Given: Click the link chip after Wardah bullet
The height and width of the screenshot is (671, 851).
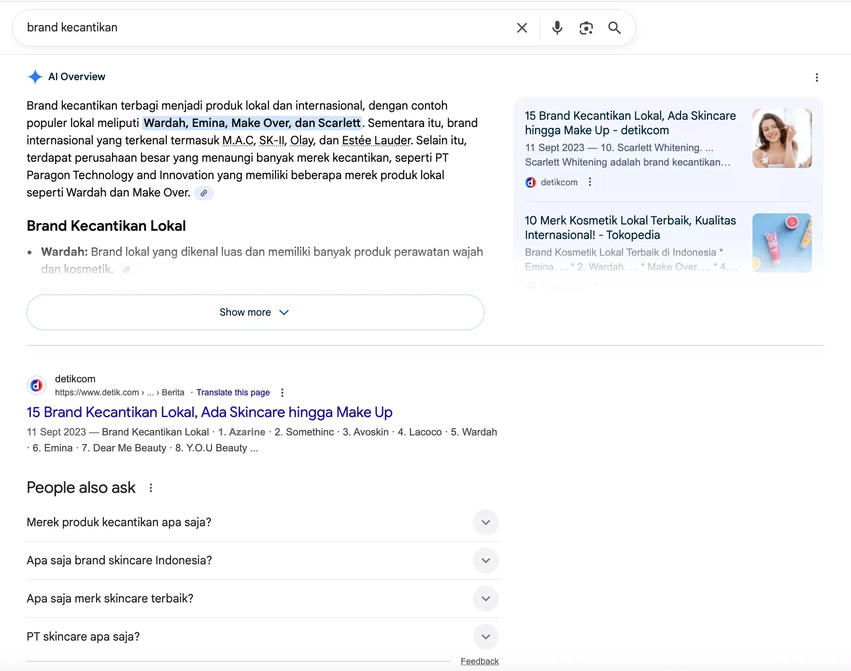Looking at the screenshot, I should click(126, 270).
